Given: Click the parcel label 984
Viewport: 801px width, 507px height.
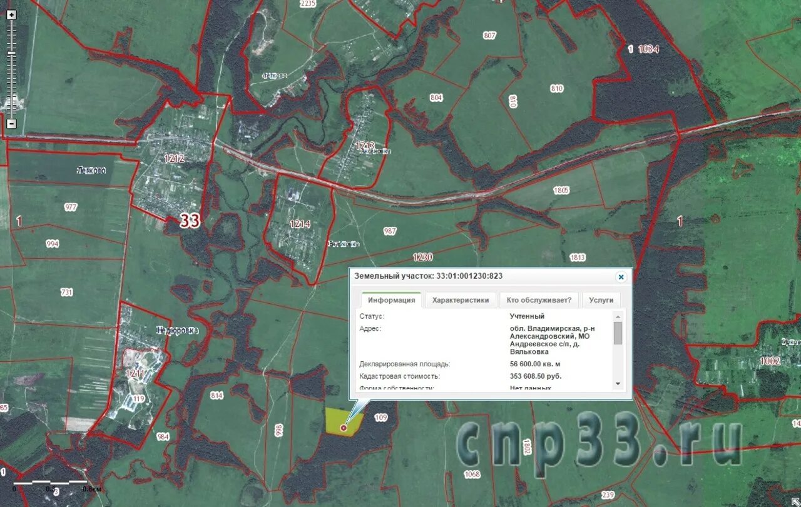Looking at the screenshot, I should tap(163, 437).
